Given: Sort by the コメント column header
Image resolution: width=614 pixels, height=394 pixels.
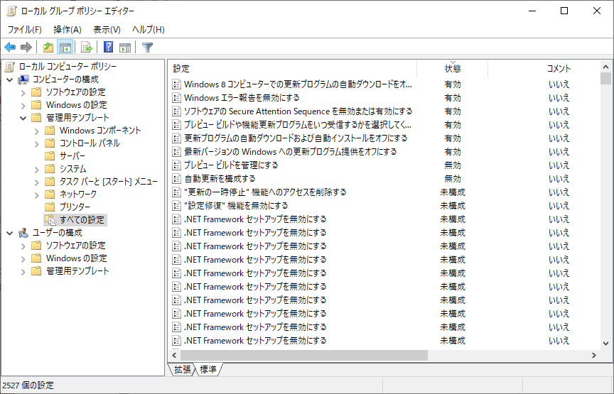Looking at the screenshot, I should pyautogui.click(x=544, y=68).
